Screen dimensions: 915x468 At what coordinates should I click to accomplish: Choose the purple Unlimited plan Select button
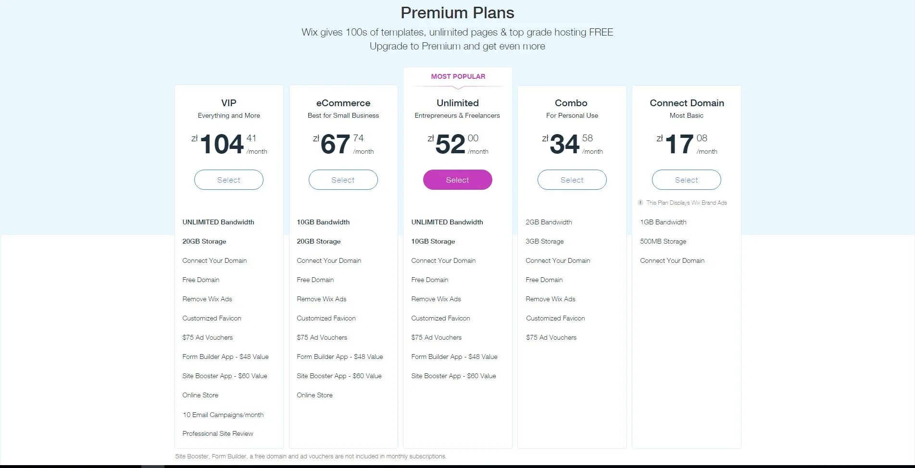tap(458, 180)
